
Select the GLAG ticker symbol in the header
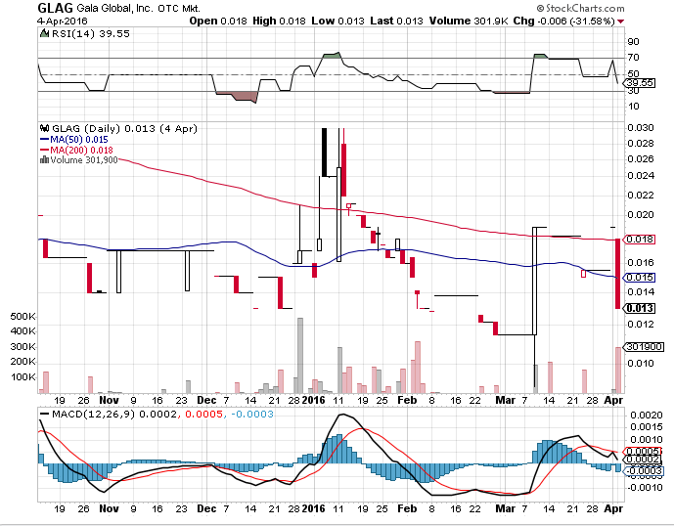coord(55,8)
